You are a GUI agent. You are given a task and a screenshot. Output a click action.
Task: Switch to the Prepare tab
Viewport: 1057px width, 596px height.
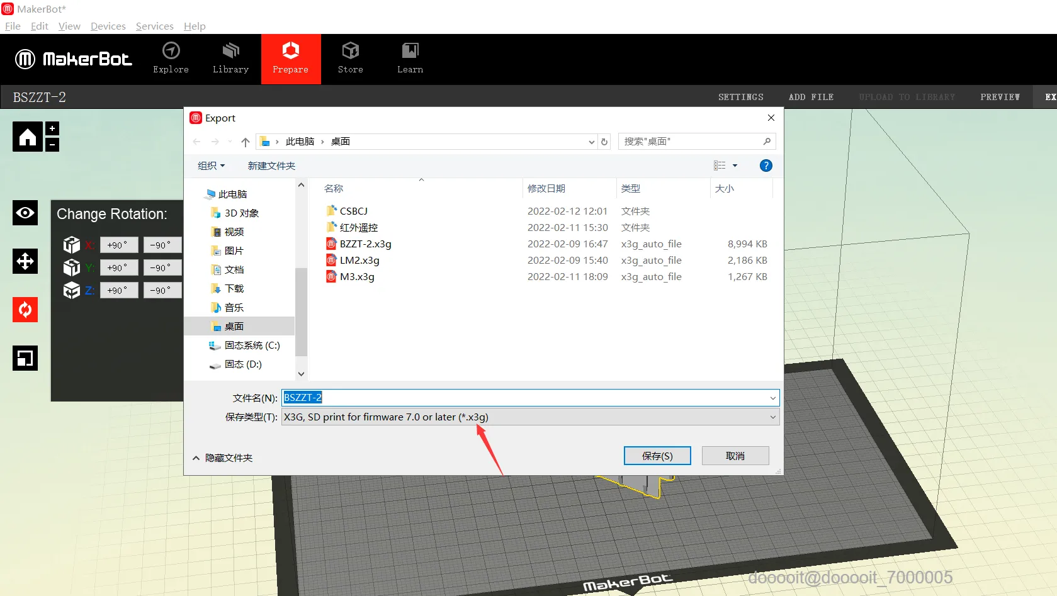click(291, 59)
